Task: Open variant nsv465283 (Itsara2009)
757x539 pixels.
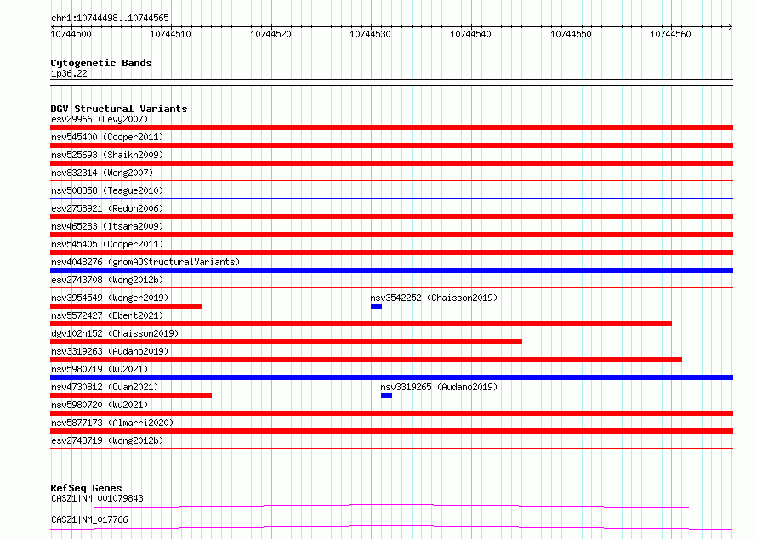Action: point(107,226)
